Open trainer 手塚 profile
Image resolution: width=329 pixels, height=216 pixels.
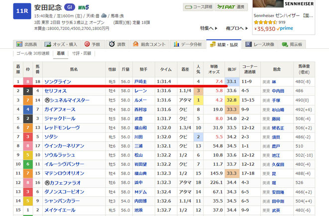(x=276, y=101)
